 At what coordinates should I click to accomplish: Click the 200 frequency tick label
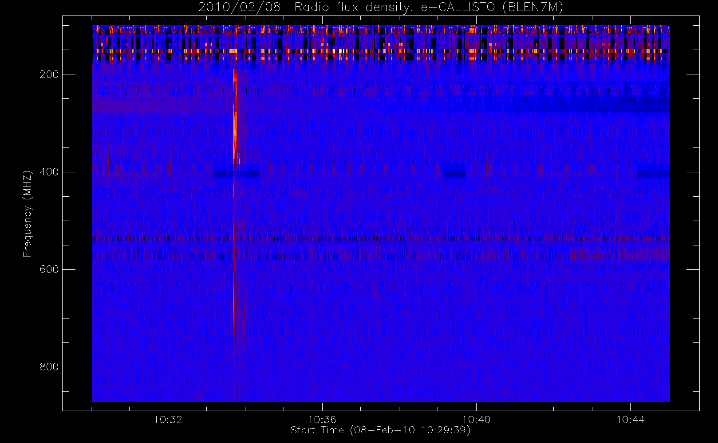[49, 74]
